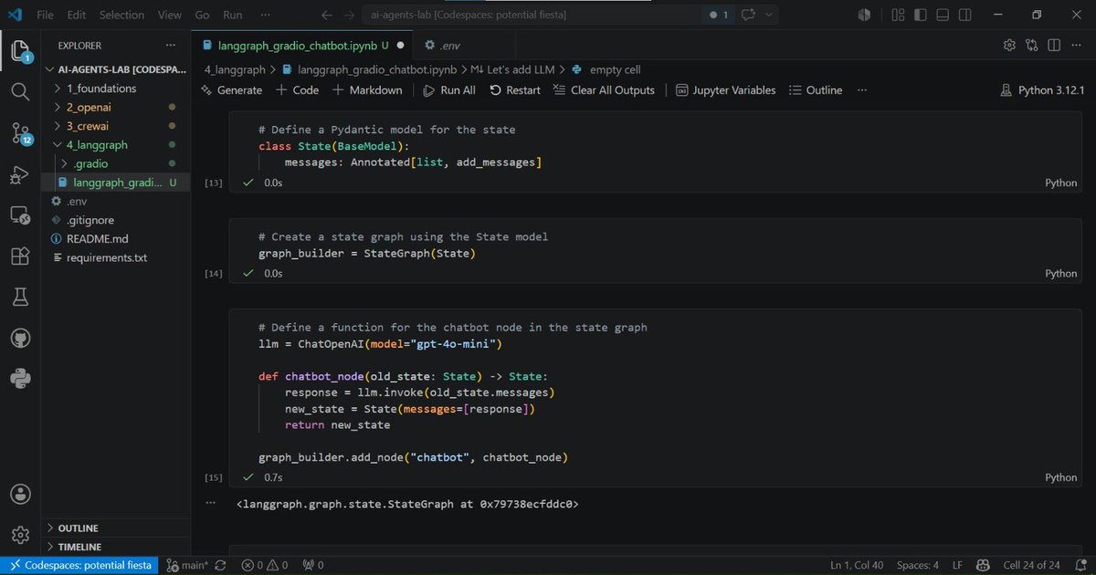Image resolution: width=1096 pixels, height=575 pixels.
Task: Click the command center search box
Action: click(x=533, y=15)
